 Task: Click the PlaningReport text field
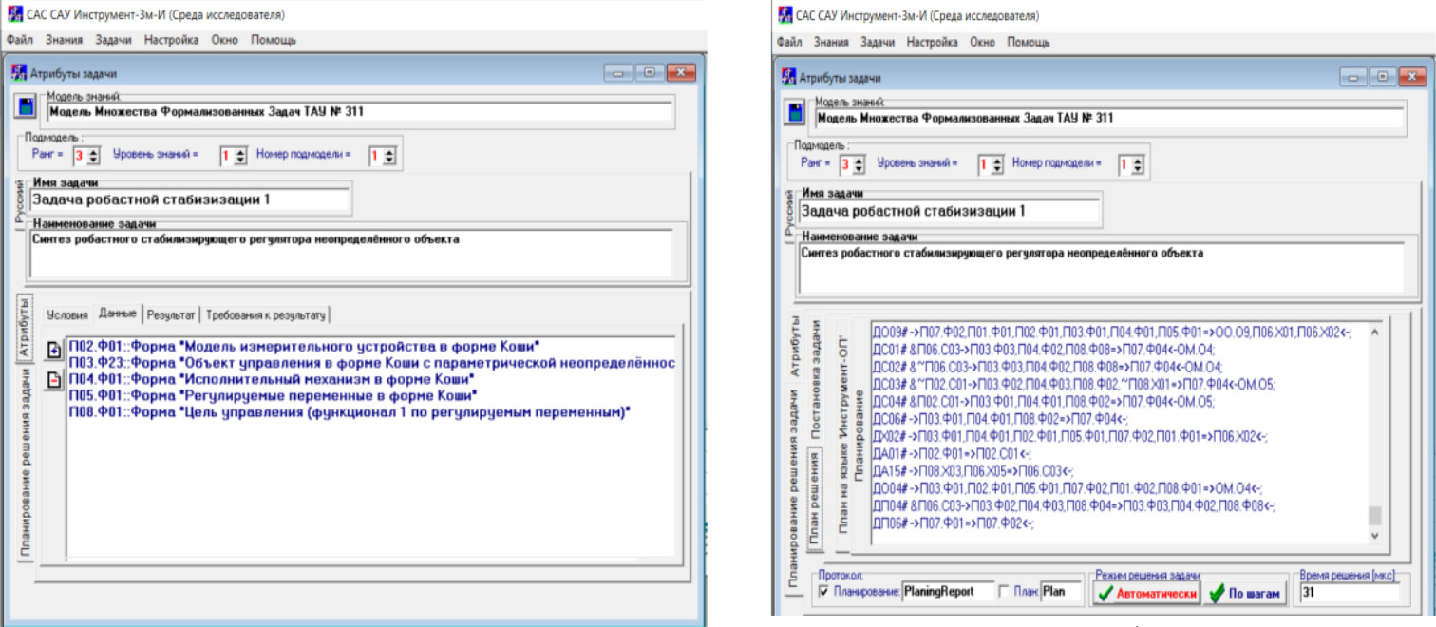(946, 592)
